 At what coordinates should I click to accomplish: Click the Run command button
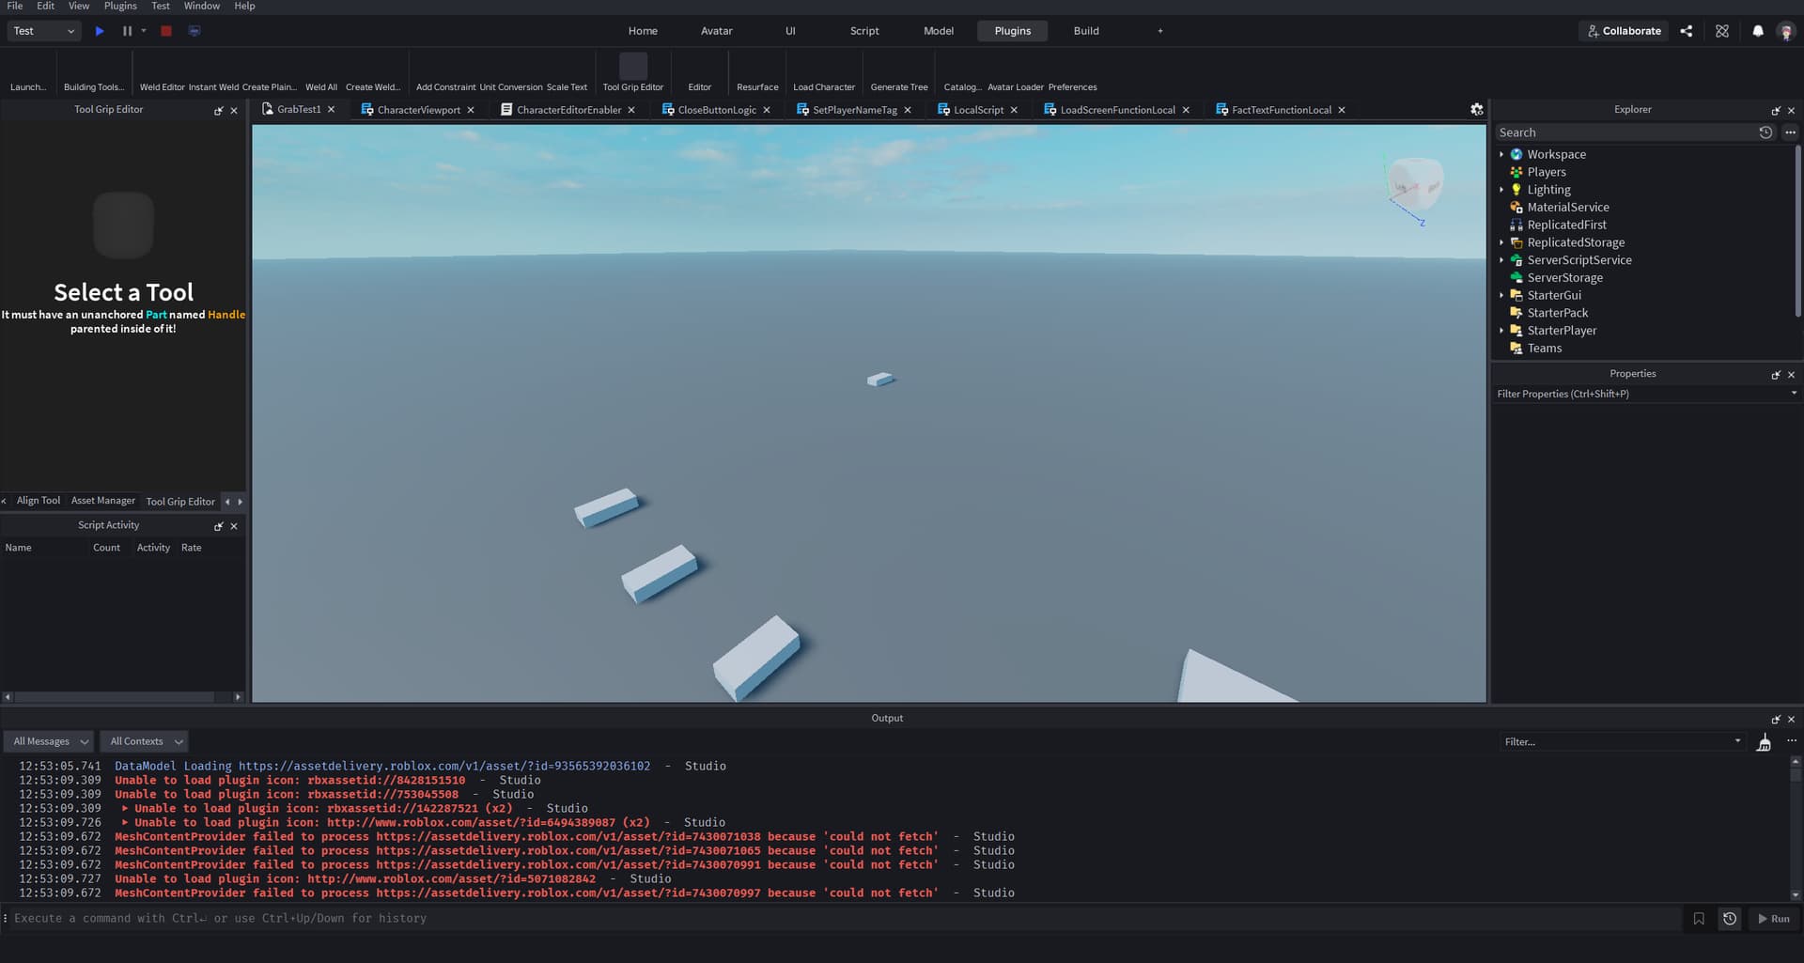[x=1774, y=919]
